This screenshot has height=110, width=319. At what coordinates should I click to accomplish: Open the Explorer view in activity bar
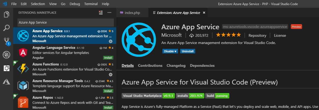(6, 15)
